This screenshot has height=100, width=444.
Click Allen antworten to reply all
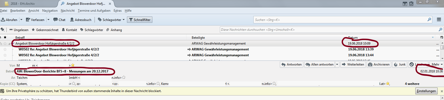[320, 64]
